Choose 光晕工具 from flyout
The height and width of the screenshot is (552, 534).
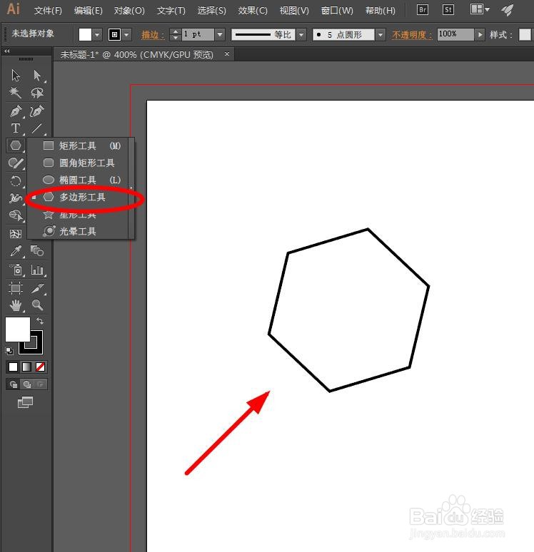tap(78, 231)
